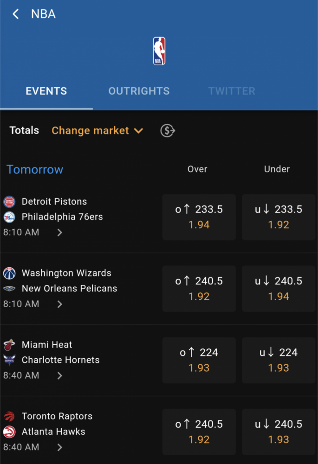Select under 240.5 at 1.93 for the Raptors game
The image size is (318, 464).
click(x=279, y=432)
